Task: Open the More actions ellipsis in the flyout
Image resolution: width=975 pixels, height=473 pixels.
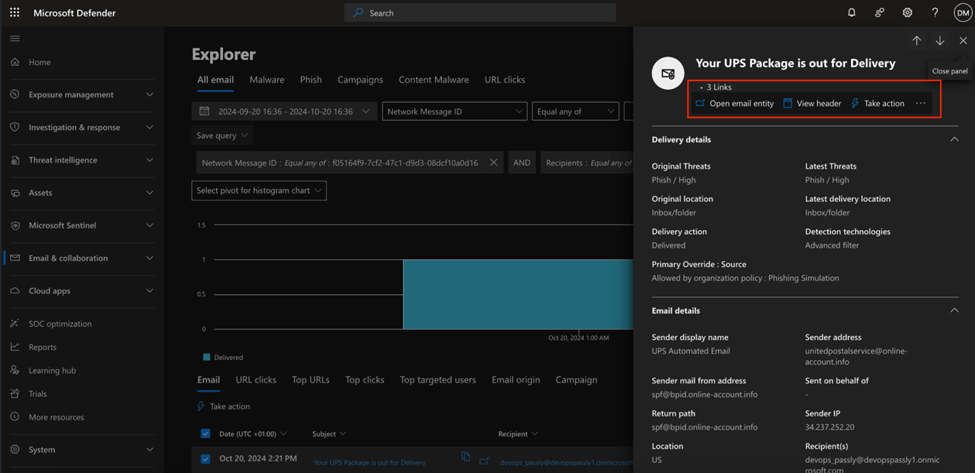Action: 919,102
